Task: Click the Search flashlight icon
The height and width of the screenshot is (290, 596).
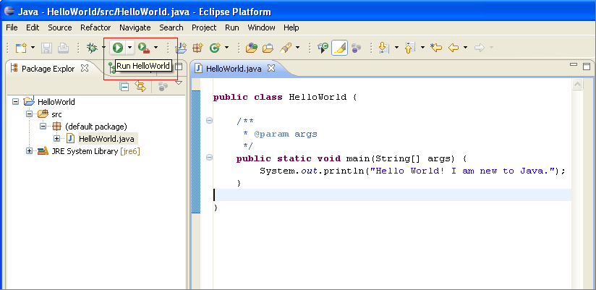Action: click(286, 48)
